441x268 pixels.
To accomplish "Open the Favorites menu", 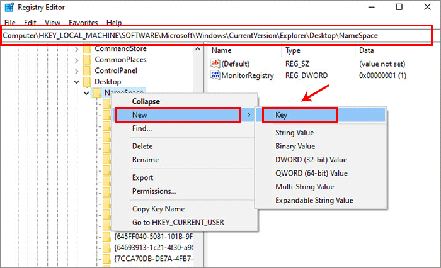I will click(x=83, y=22).
